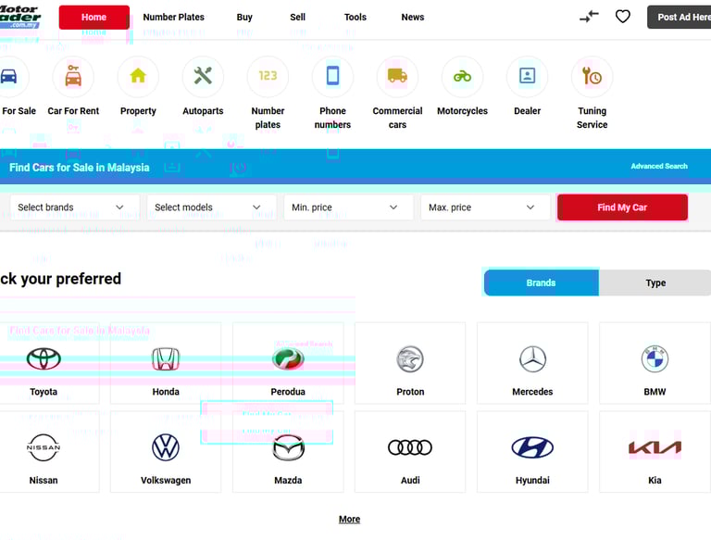The image size is (711, 540).
Task: Open the Commercial cars truck icon
Action: 397,76
